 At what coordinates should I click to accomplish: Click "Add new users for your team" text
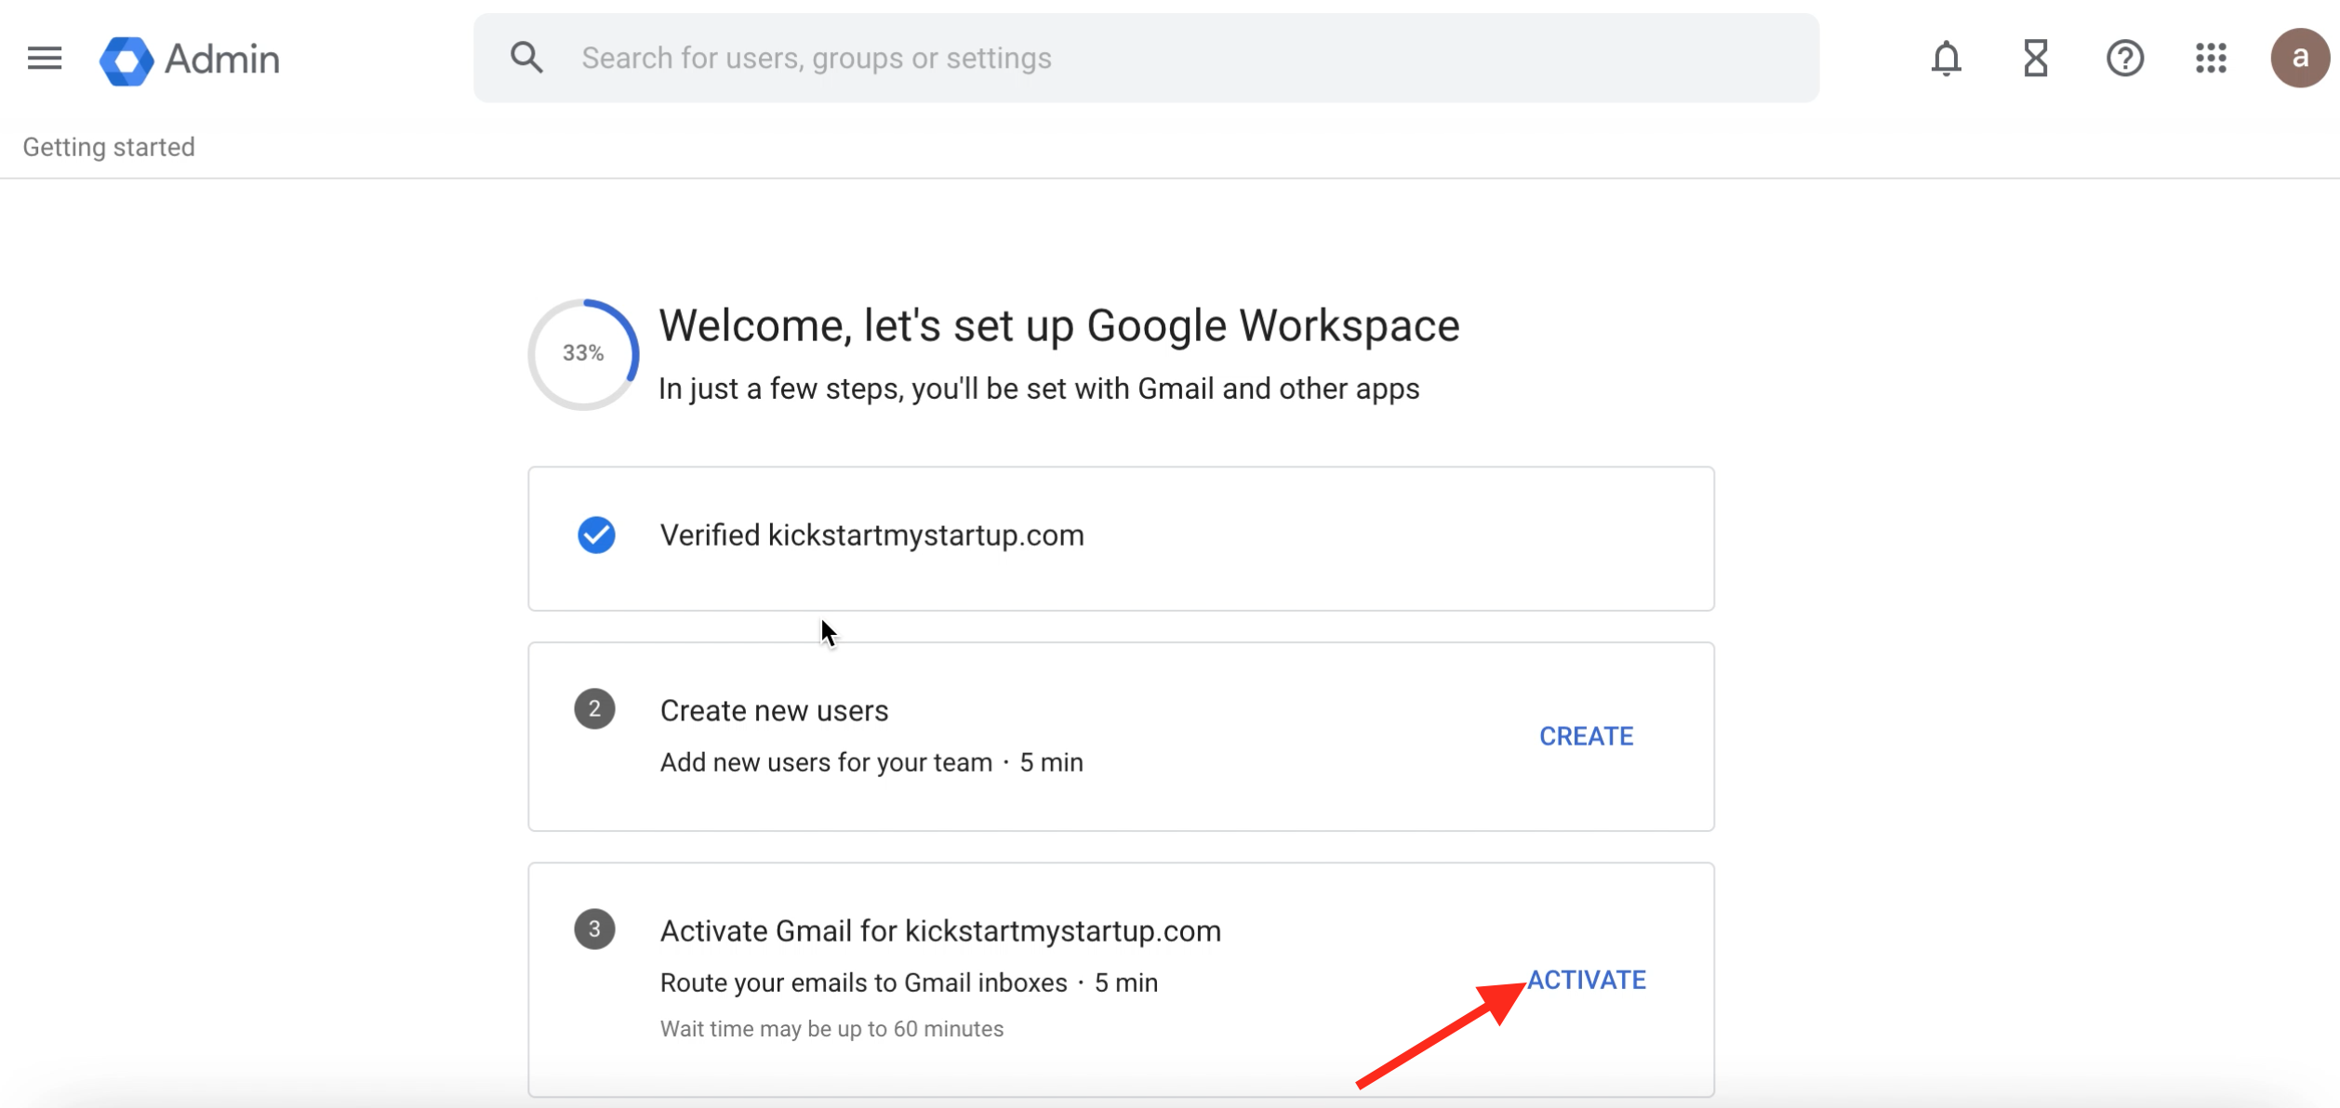826,763
